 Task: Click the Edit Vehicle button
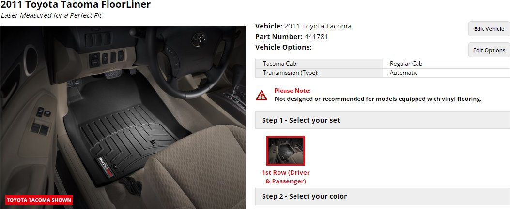[x=489, y=29]
